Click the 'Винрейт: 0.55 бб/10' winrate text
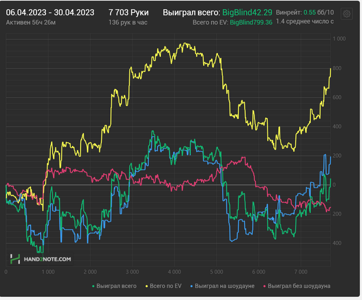 point(305,12)
